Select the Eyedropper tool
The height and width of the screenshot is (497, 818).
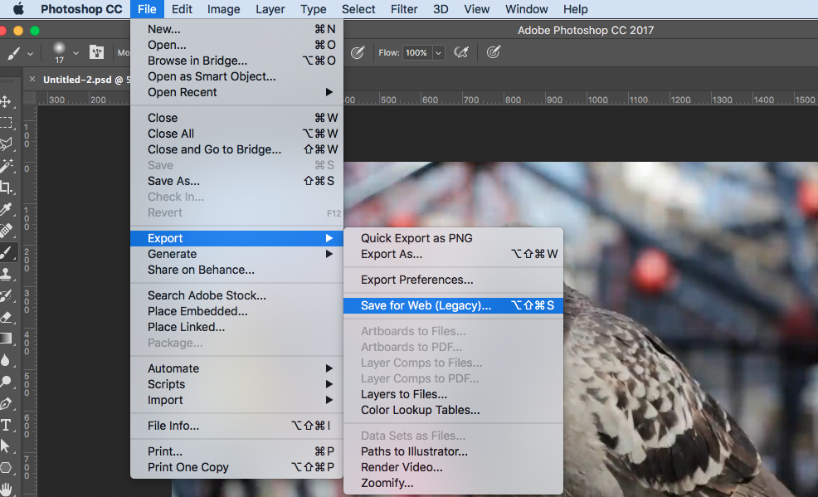pos(7,209)
